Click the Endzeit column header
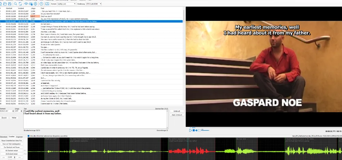Image resolution: width=342 pixels, height=160 pixels. click(x=21, y=8)
